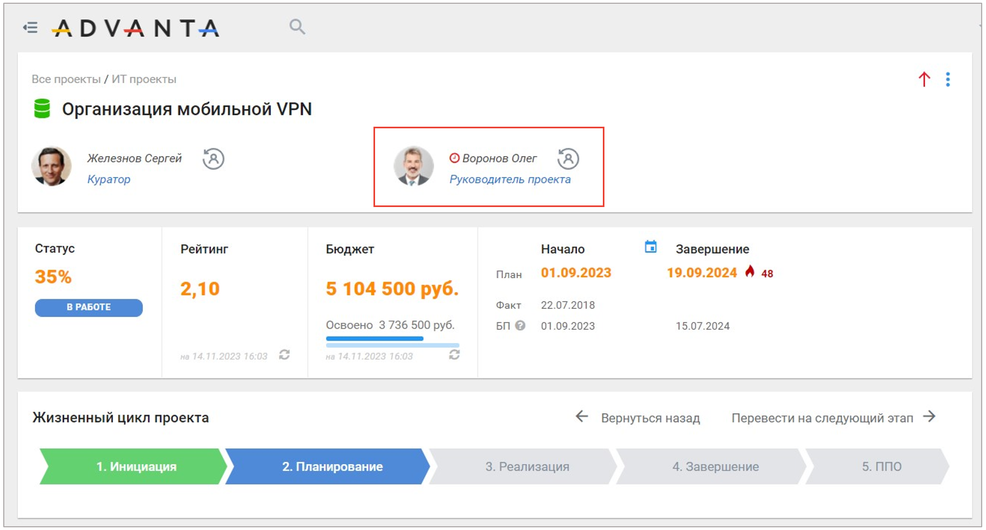This screenshot has width=986, height=530.
Task: Open search with the magnifier icon
Action: (x=297, y=26)
